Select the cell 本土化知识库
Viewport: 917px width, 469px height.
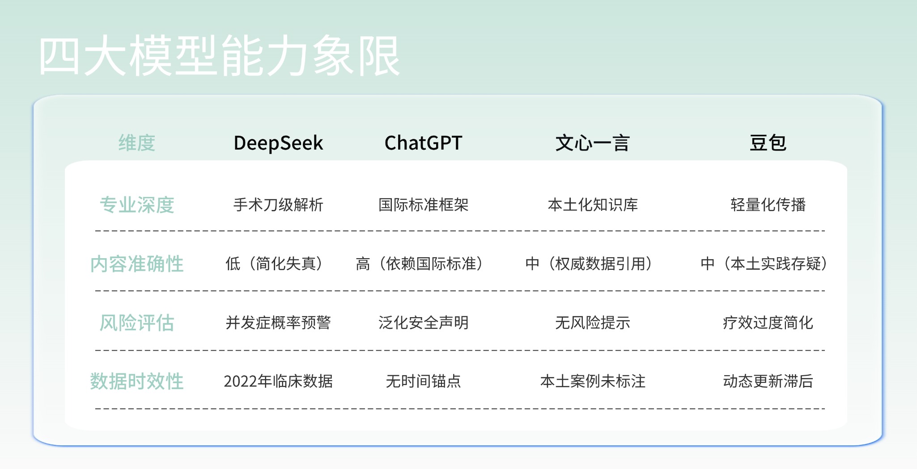tap(593, 205)
